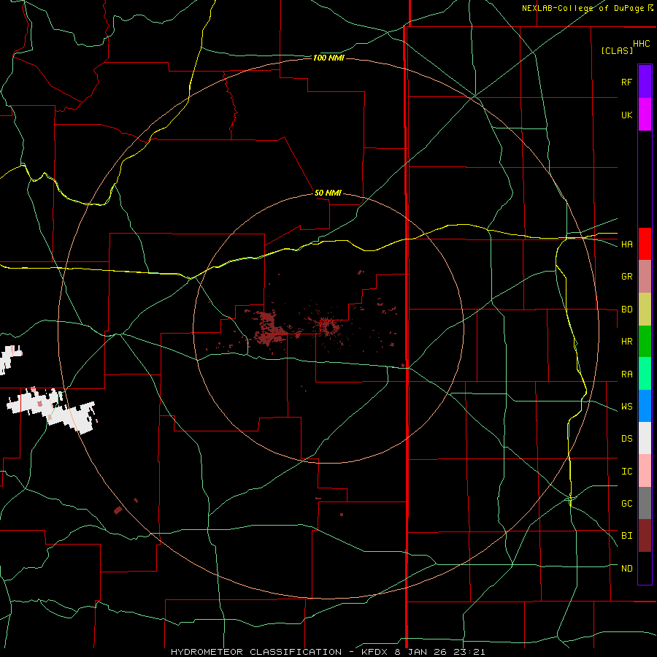
Task: Click the RA legend label
Action: 626,374
